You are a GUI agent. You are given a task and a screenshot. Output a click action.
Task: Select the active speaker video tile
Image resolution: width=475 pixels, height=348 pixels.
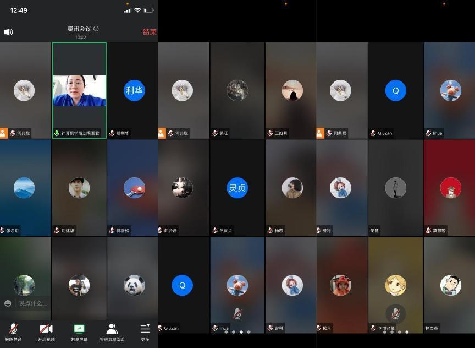coord(79,90)
